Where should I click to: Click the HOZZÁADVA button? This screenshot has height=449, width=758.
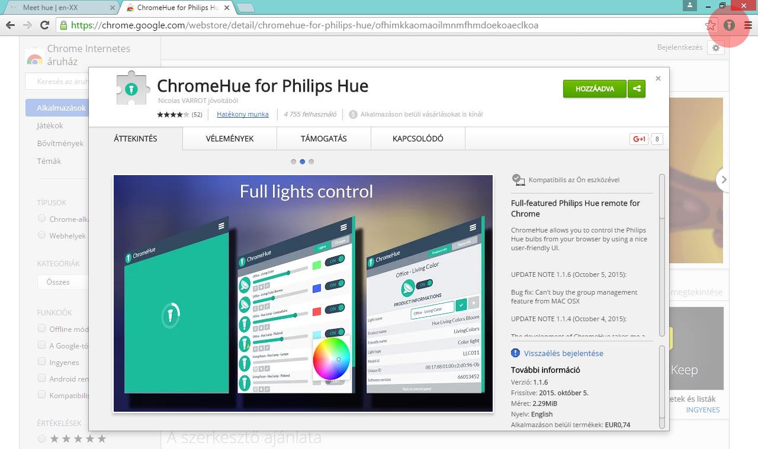pyautogui.click(x=595, y=89)
